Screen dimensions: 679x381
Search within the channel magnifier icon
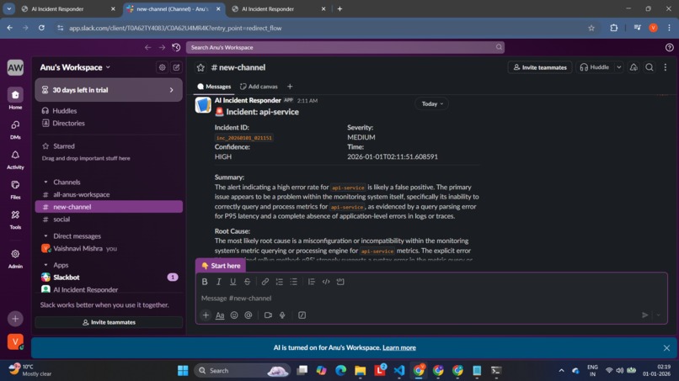[650, 67]
